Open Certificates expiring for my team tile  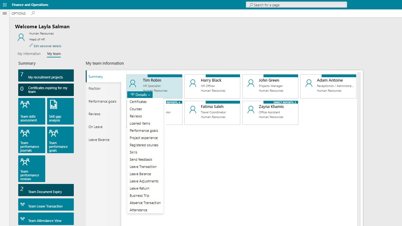pos(46,90)
